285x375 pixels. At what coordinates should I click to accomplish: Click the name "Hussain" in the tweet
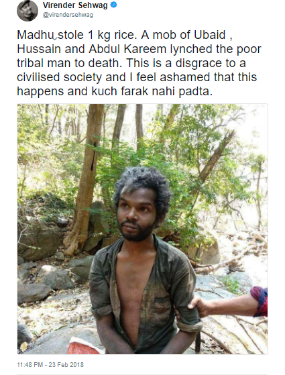click(x=39, y=49)
